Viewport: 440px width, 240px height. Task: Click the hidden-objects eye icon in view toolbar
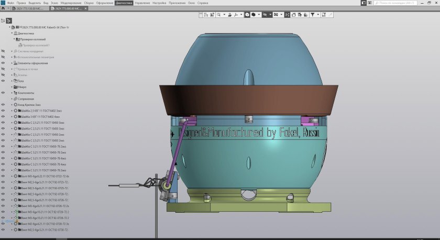coord(266,15)
